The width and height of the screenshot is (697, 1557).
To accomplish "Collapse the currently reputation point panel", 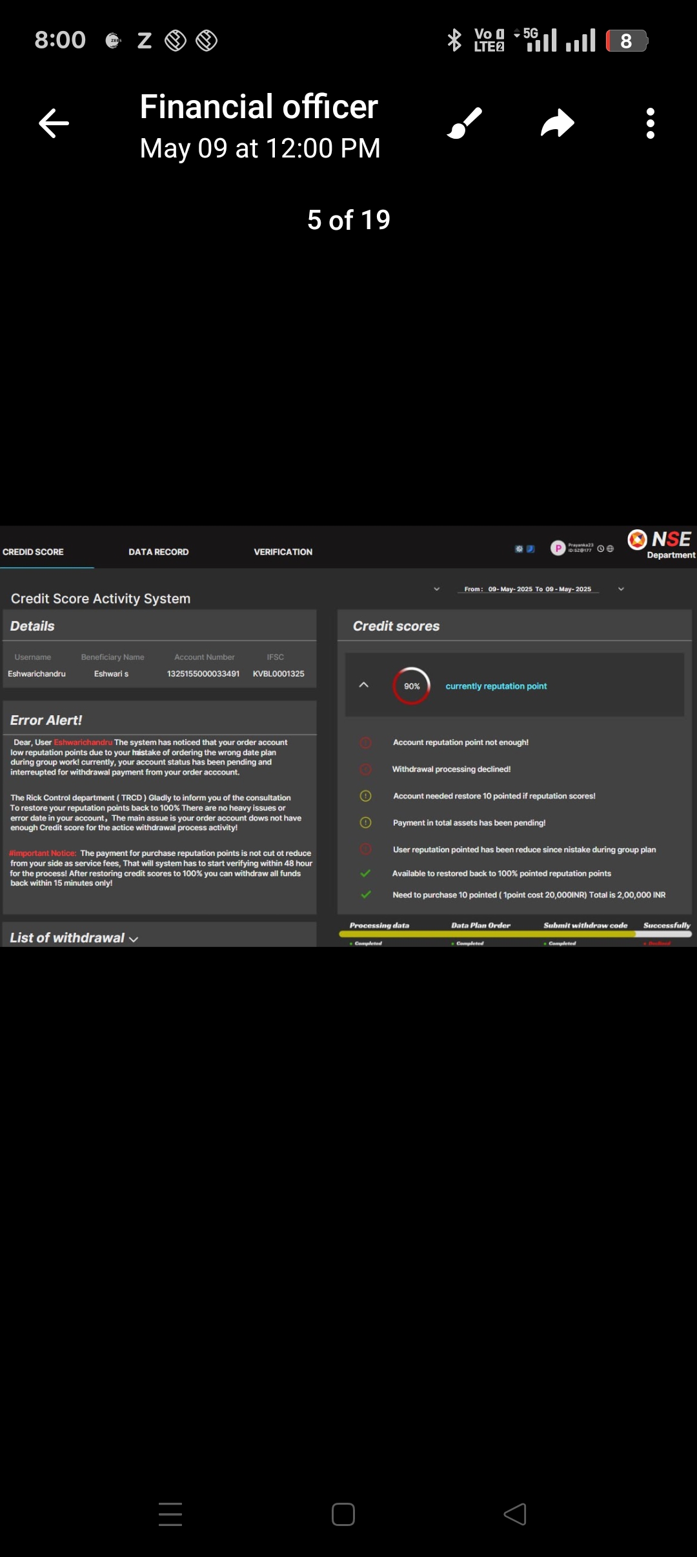I will click(x=364, y=685).
